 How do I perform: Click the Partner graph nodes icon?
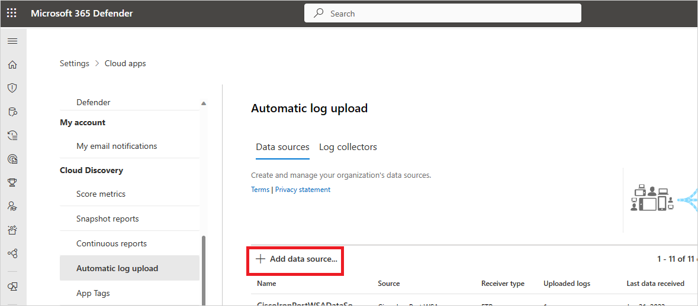point(12,253)
